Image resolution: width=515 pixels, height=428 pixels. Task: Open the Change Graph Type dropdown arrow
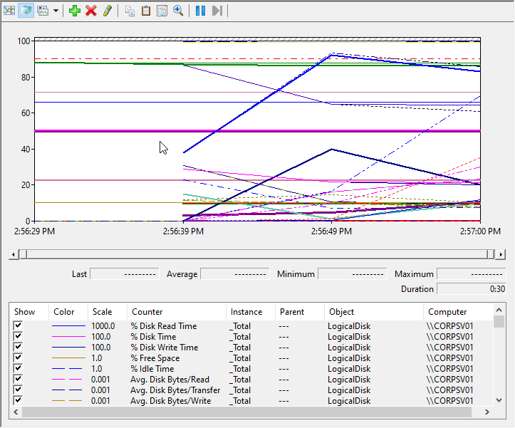coord(56,11)
